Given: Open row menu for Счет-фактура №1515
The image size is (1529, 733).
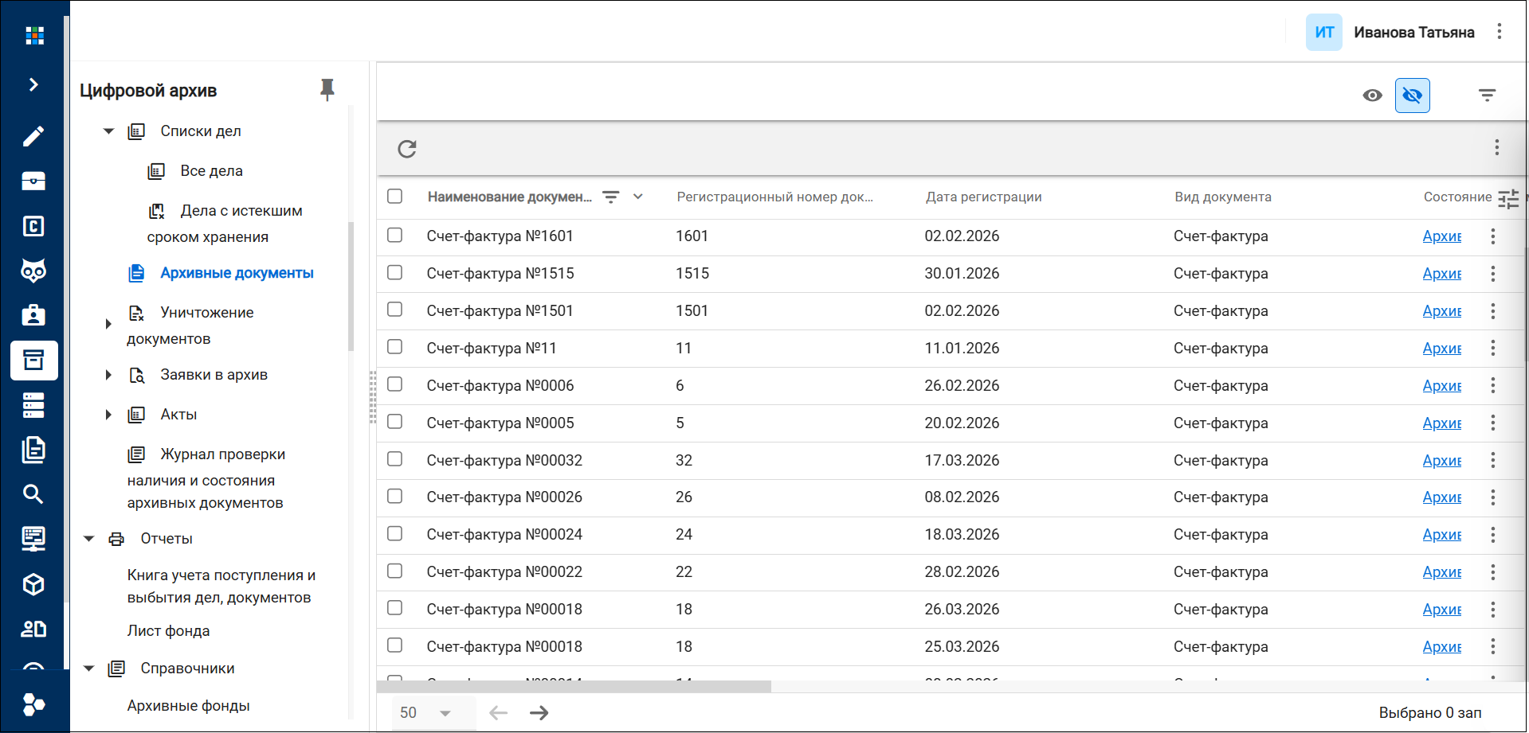Looking at the screenshot, I should pyautogui.click(x=1493, y=274).
